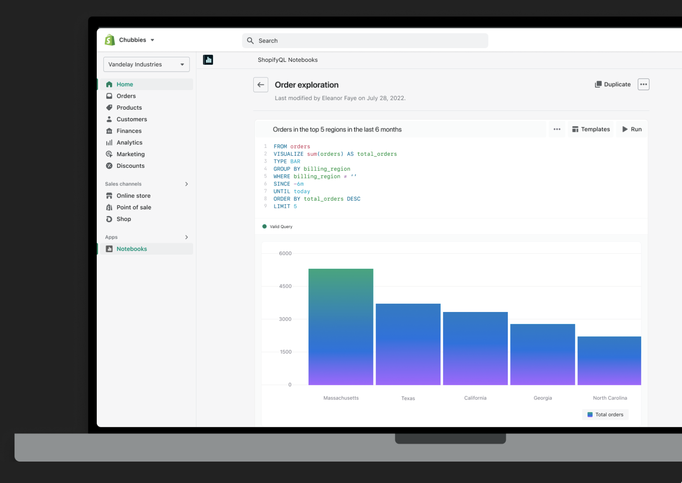Image resolution: width=682 pixels, height=483 pixels.
Task: Click the magnifier search icon
Action: pyautogui.click(x=250, y=40)
